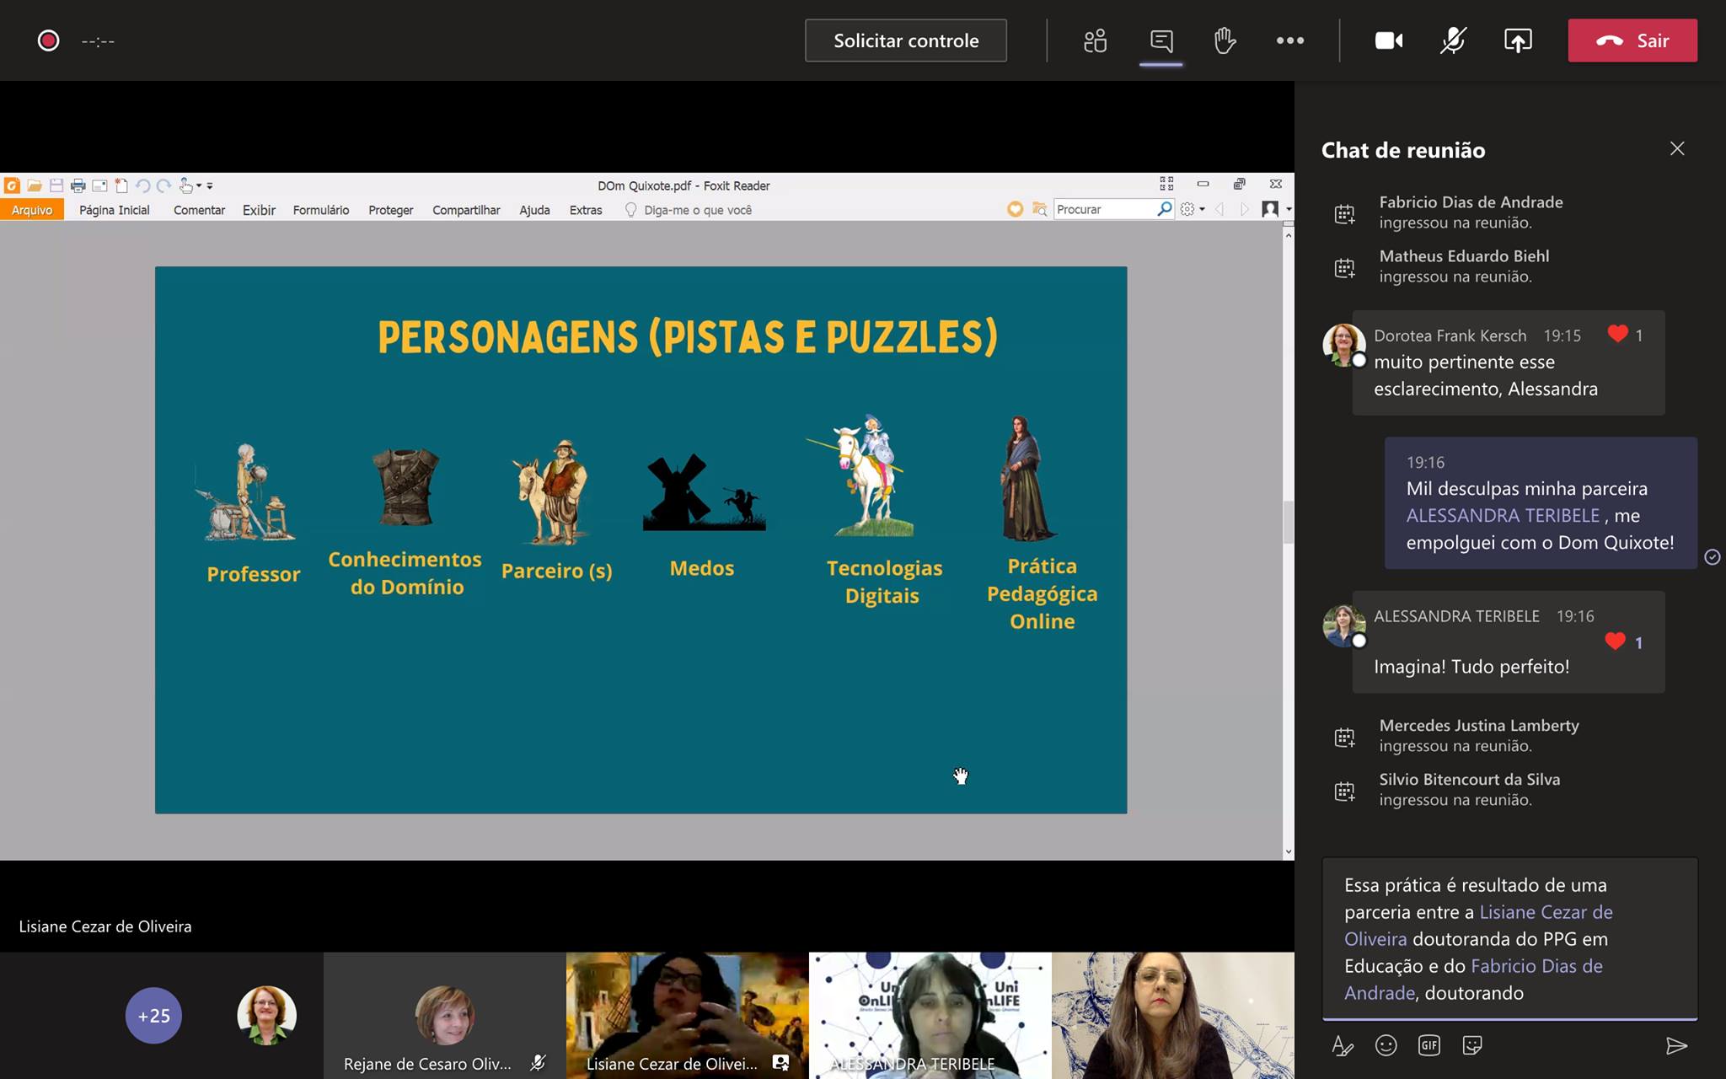The height and width of the screenshot is (1079, 1726).
Task: Click Fabricio Dias de Andrade mention in draft
Action: (1473, 980)
